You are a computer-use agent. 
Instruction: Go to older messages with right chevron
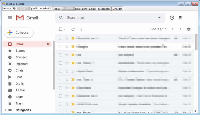point(180,29)
